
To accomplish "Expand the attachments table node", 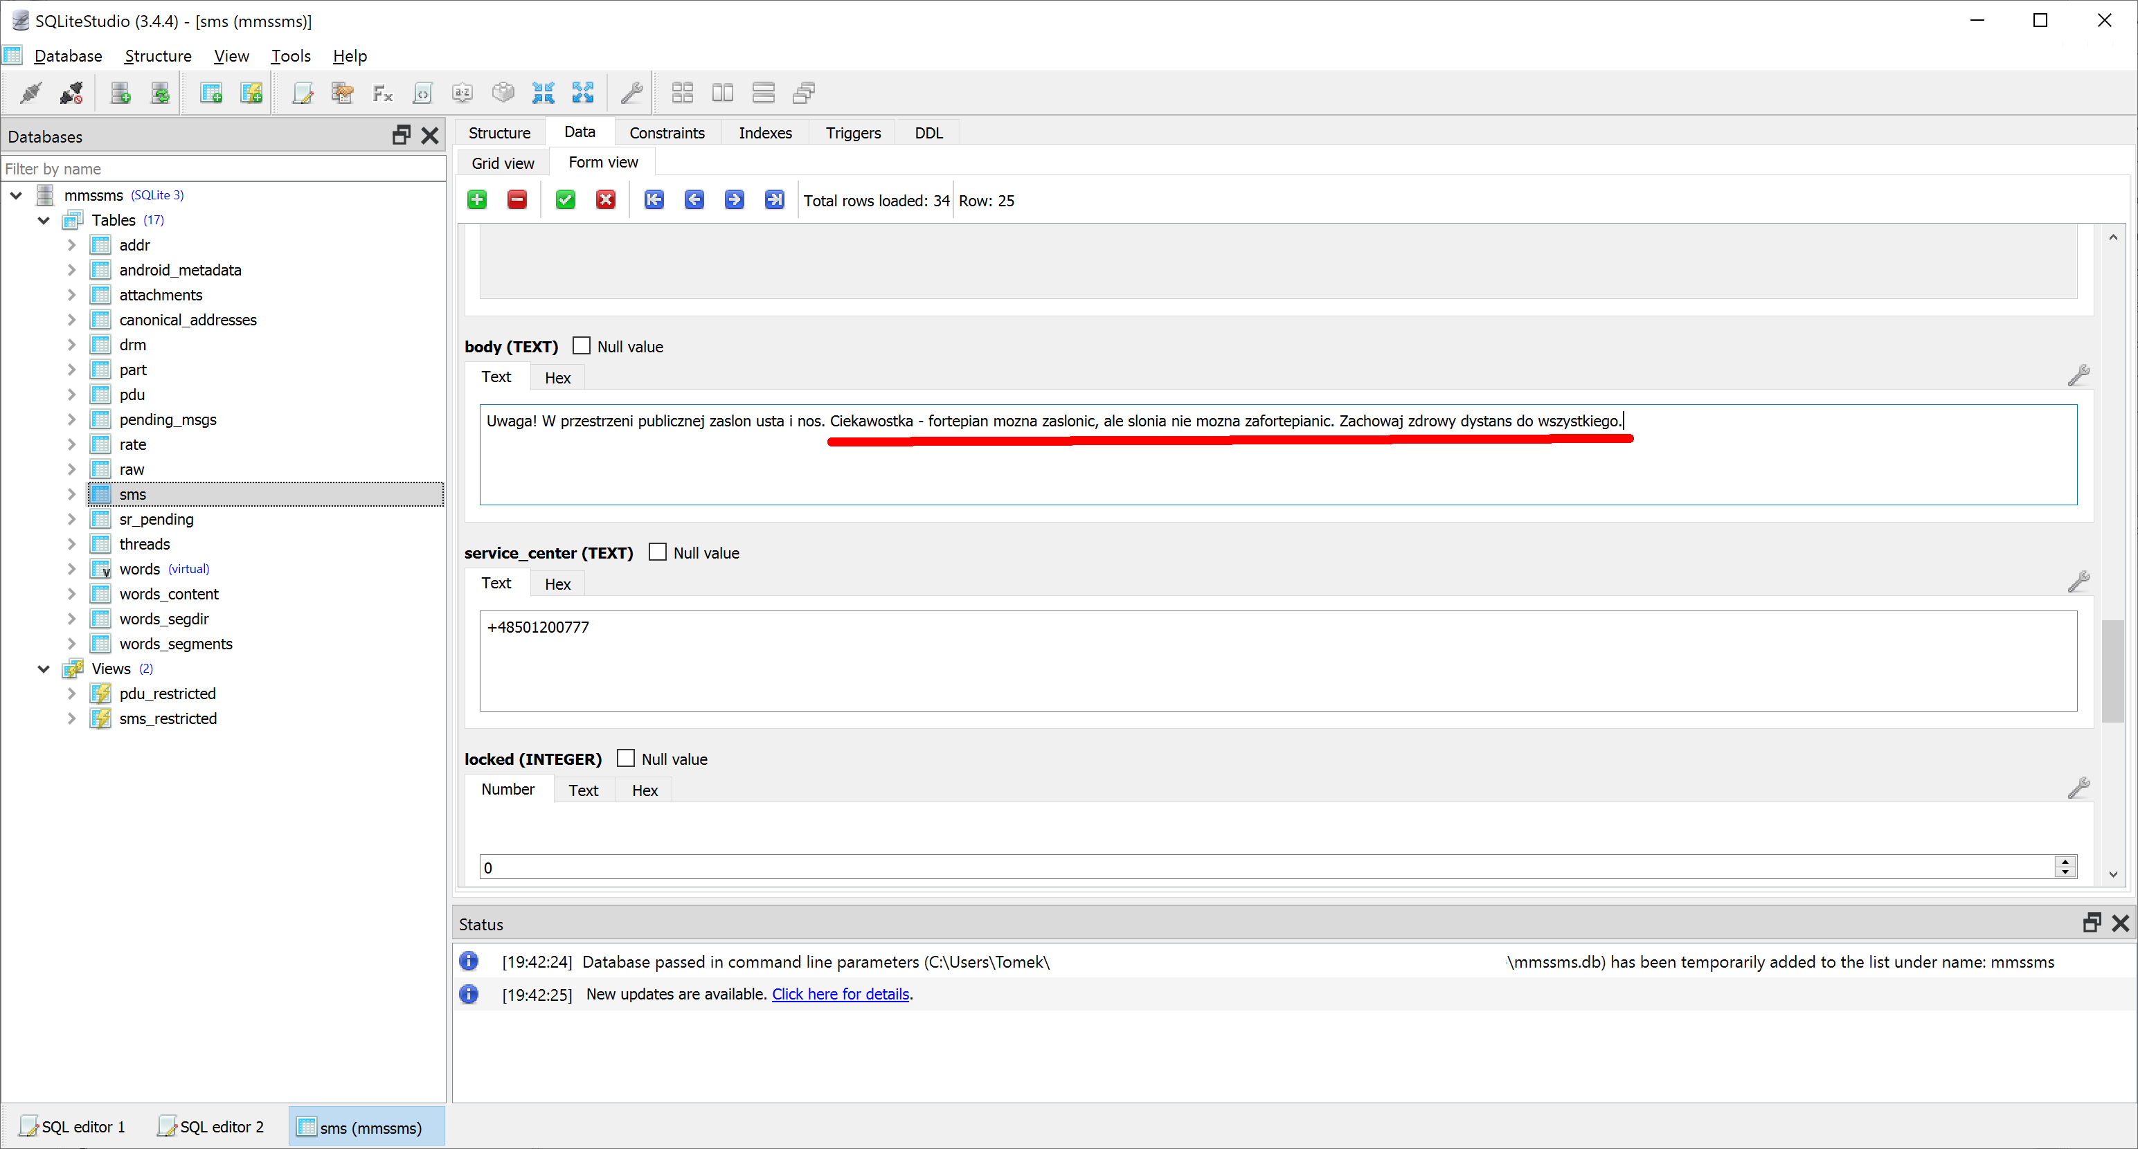I will pos(71,294).
